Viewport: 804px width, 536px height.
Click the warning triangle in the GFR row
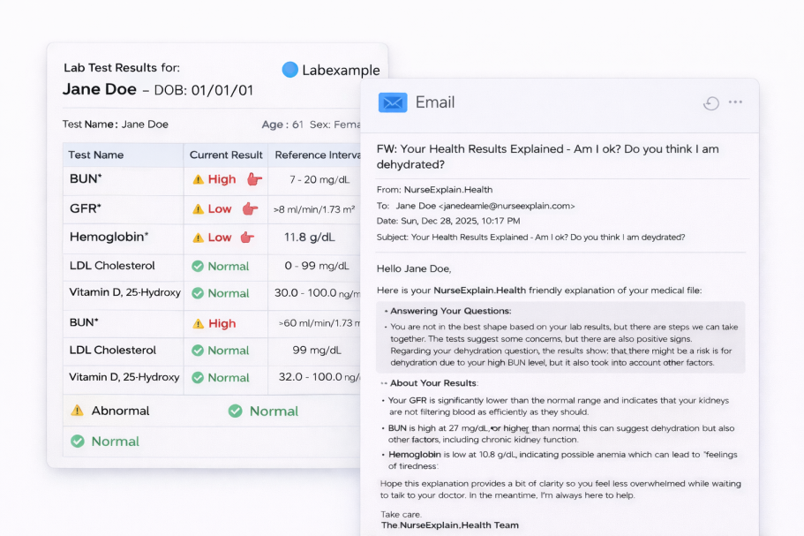199,209
